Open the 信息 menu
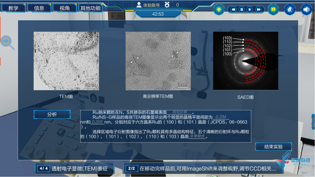Image resolution: width=315 pixels, height=177 pixels. 39,8
